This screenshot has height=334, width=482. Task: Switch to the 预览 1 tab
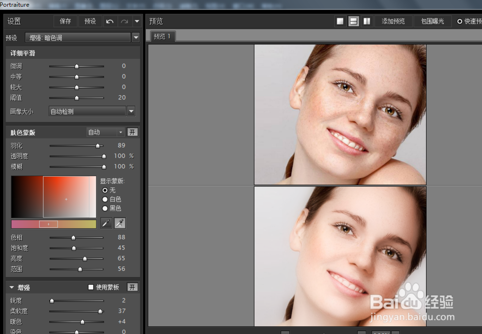[162, 36]
